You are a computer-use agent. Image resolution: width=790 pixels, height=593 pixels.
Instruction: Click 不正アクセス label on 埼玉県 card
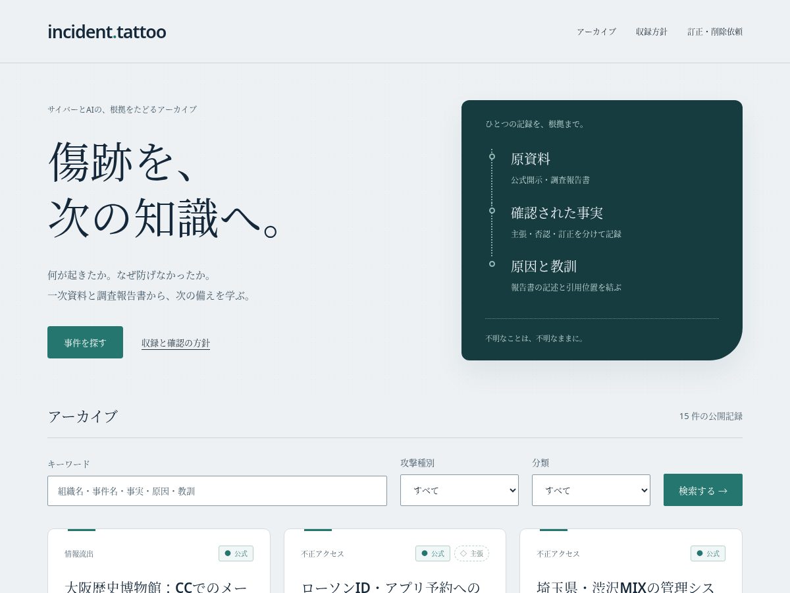coord(558,553)
